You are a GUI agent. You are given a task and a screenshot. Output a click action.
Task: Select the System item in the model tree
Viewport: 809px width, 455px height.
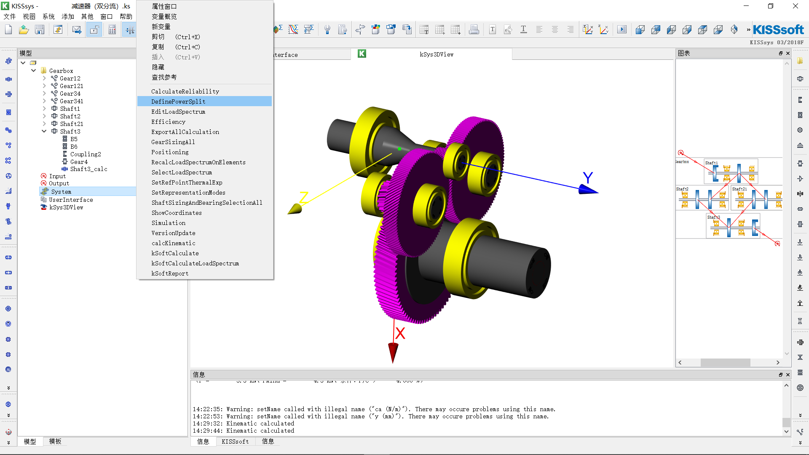pos(61,192)
